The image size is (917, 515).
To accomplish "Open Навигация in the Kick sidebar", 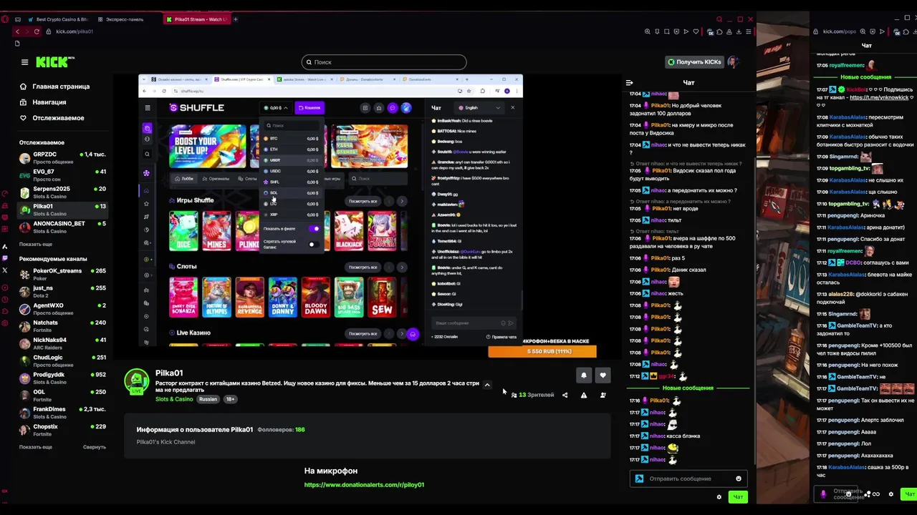I will click(x=43, y=102).
